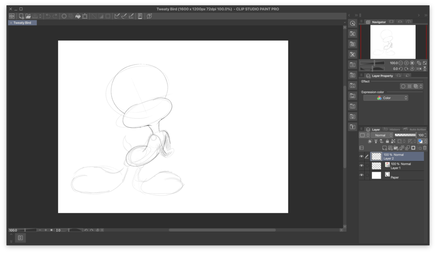Viewport: 436px width, 253px height.
Task: Flip canvas vertically in Navigator
Action: point(425,69)
